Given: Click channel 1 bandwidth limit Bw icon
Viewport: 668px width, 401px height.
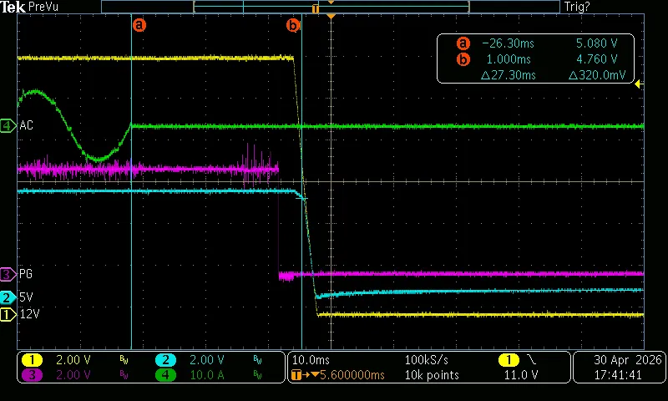Looking at the screenshot, I should point(124,360).
